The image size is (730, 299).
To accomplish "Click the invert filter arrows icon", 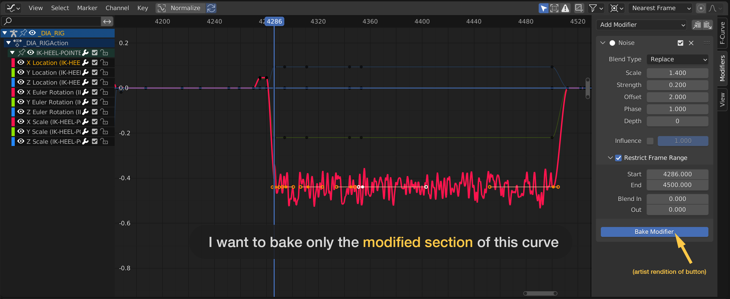I will point(107,21).
